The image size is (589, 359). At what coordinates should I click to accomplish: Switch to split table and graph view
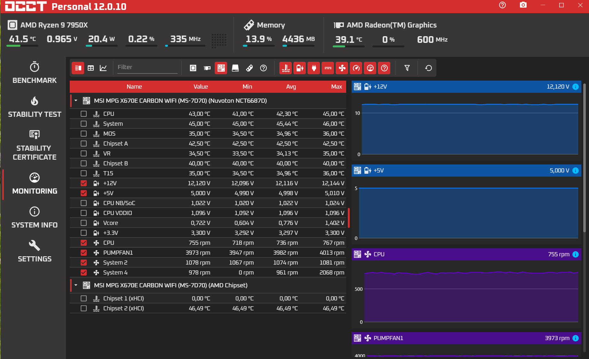(78, 68)
